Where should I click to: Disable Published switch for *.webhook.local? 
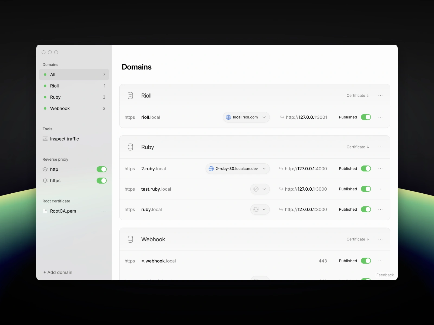366,261
